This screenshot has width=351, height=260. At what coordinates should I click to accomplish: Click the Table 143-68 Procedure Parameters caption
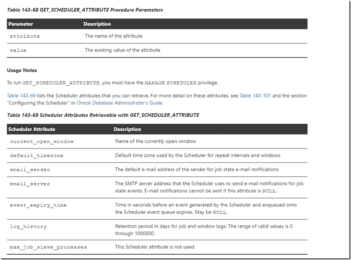(x=85, y=10)
